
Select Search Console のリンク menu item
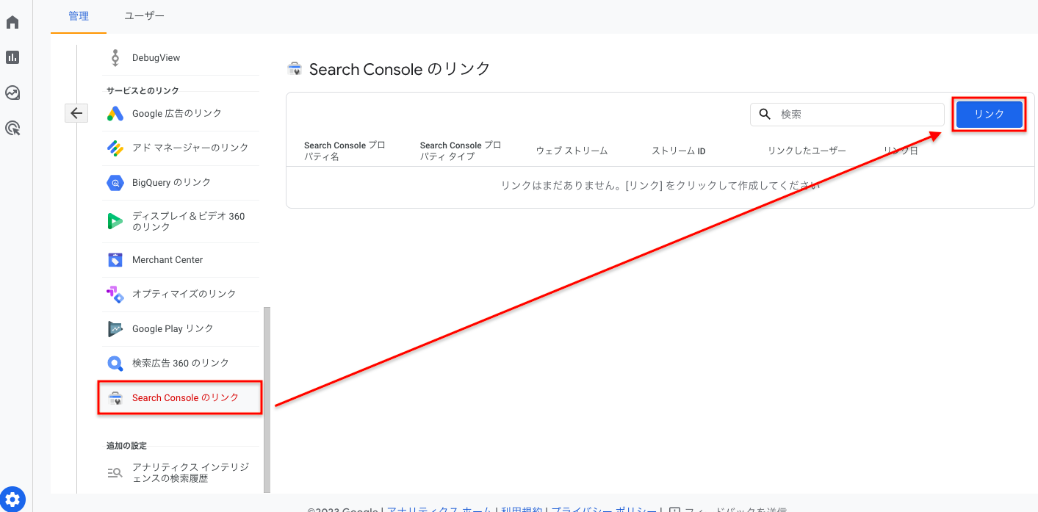180,397
